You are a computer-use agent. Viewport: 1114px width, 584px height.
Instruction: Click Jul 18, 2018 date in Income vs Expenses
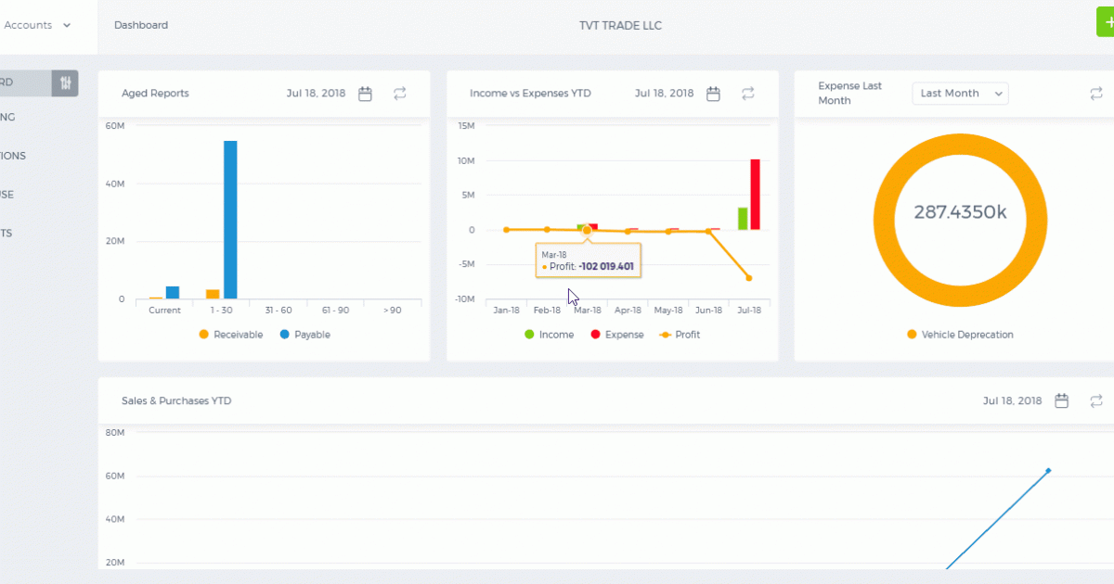(664, 94)
